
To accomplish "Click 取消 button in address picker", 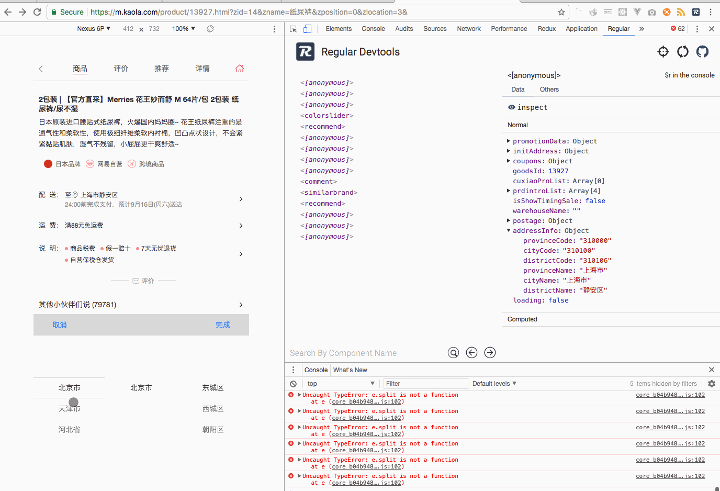I will [60, 325].
